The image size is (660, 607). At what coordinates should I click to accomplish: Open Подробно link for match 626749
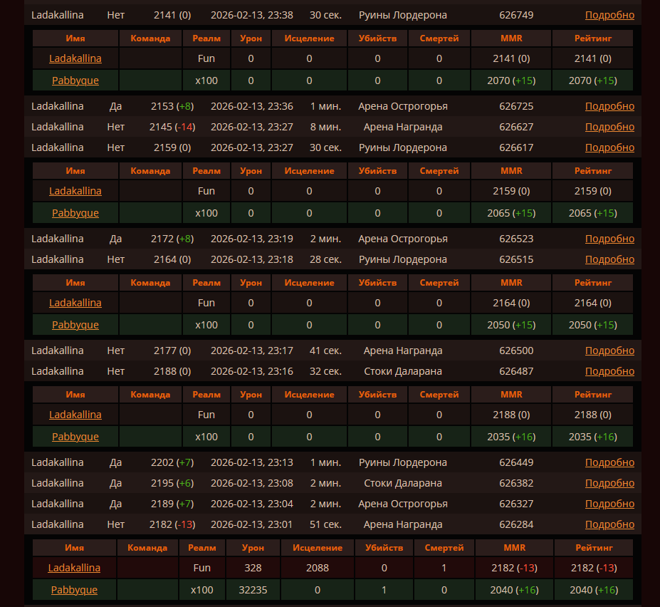pyautogui.click(x=609, y=15)
